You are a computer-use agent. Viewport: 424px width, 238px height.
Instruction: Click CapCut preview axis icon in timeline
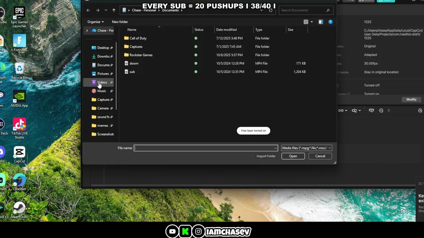(371, 110)
